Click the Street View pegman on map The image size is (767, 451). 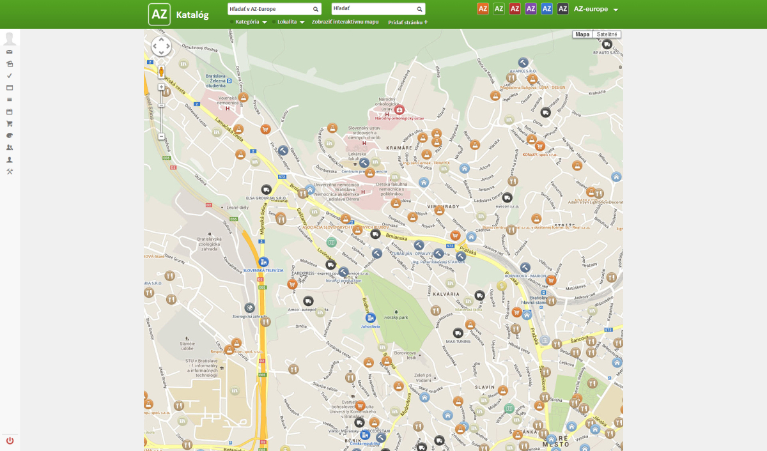point(161,71)
